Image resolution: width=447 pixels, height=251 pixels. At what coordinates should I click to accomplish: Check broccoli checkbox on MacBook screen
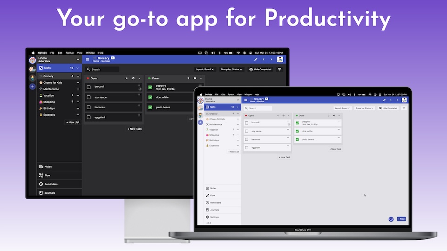[247, 123]
